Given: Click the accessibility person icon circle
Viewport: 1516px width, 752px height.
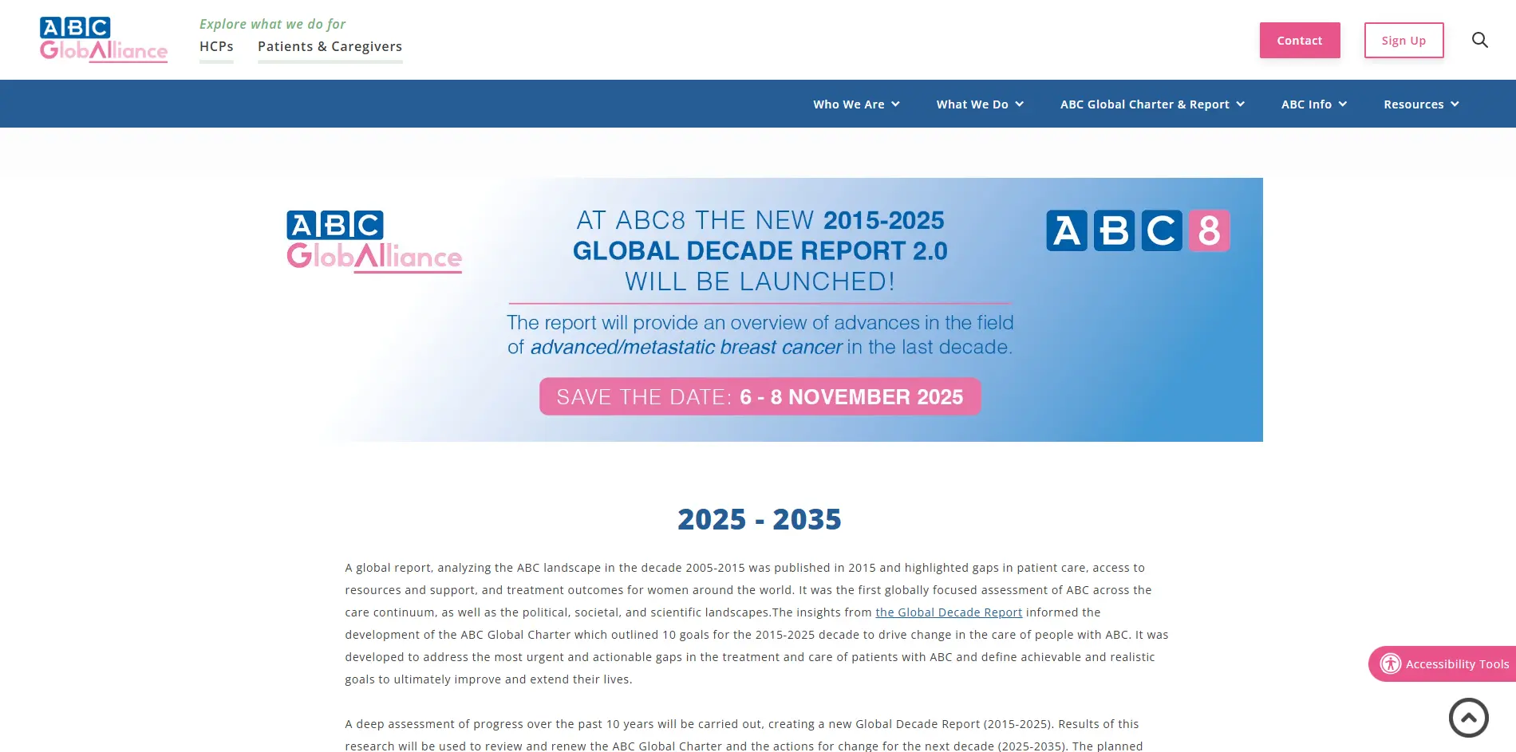Looking at the screenshot, I should (1389, 663).
